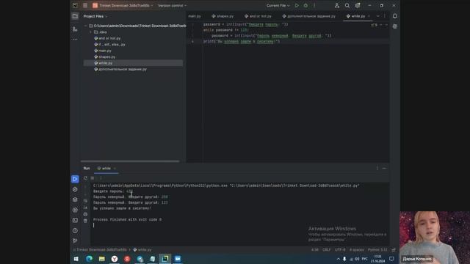Run the current file with the top toolbar play button

pyautogui.click(x=297, y=5)
